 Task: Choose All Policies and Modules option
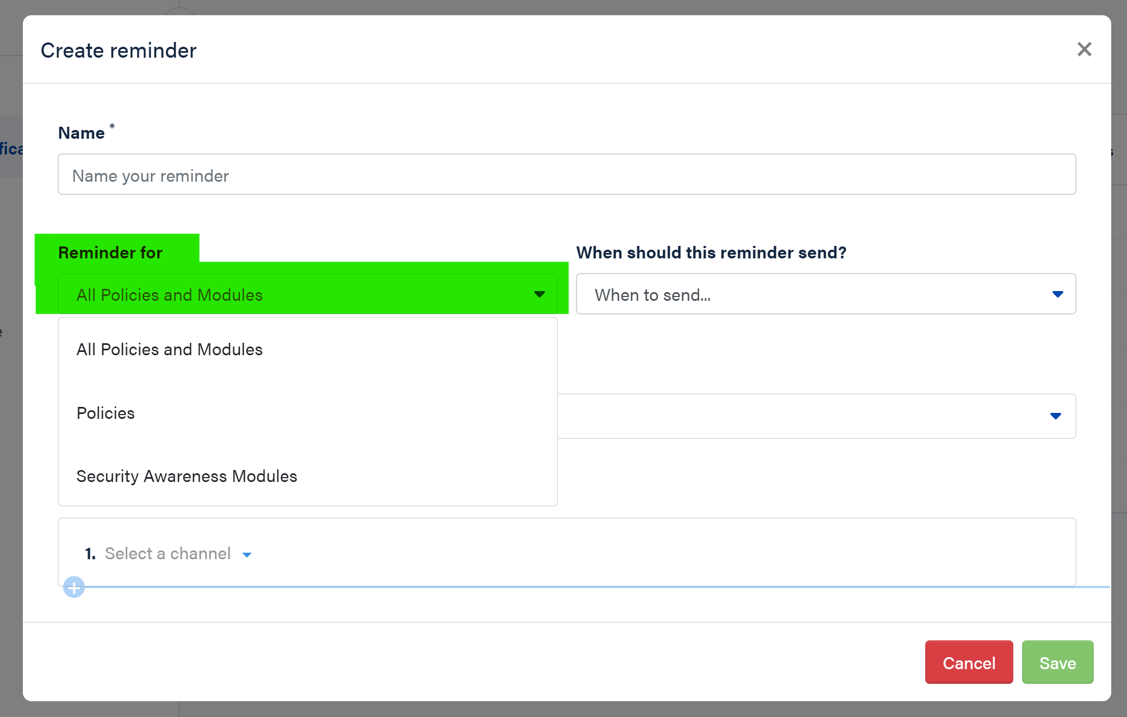click(169, 349)
